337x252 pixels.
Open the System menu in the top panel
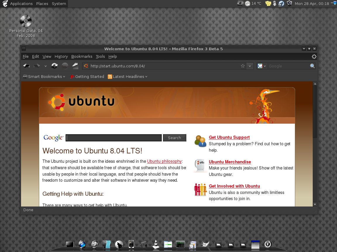(59, 3)
